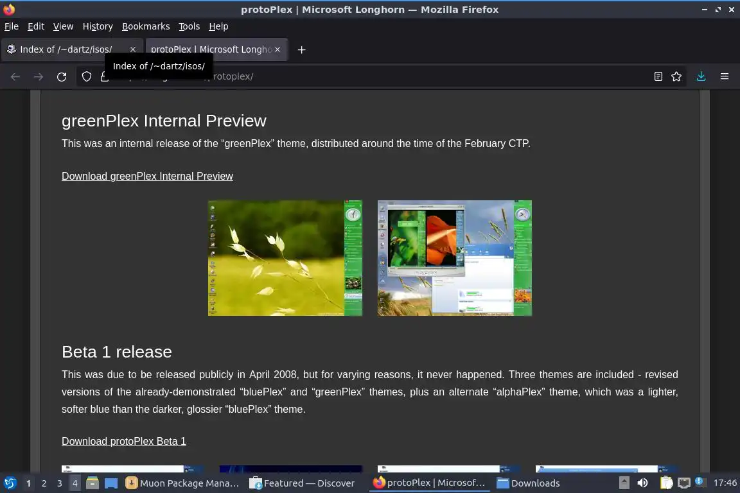Open display settings tray icon
Image resolution: width=740 pixels, height=493 pixels.
tap(684, 483)
